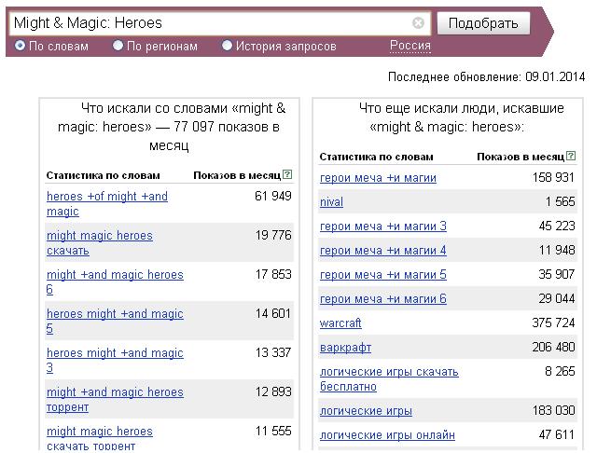
Task: Clear the search field with the X icon
Action: [x=418, y=22]
